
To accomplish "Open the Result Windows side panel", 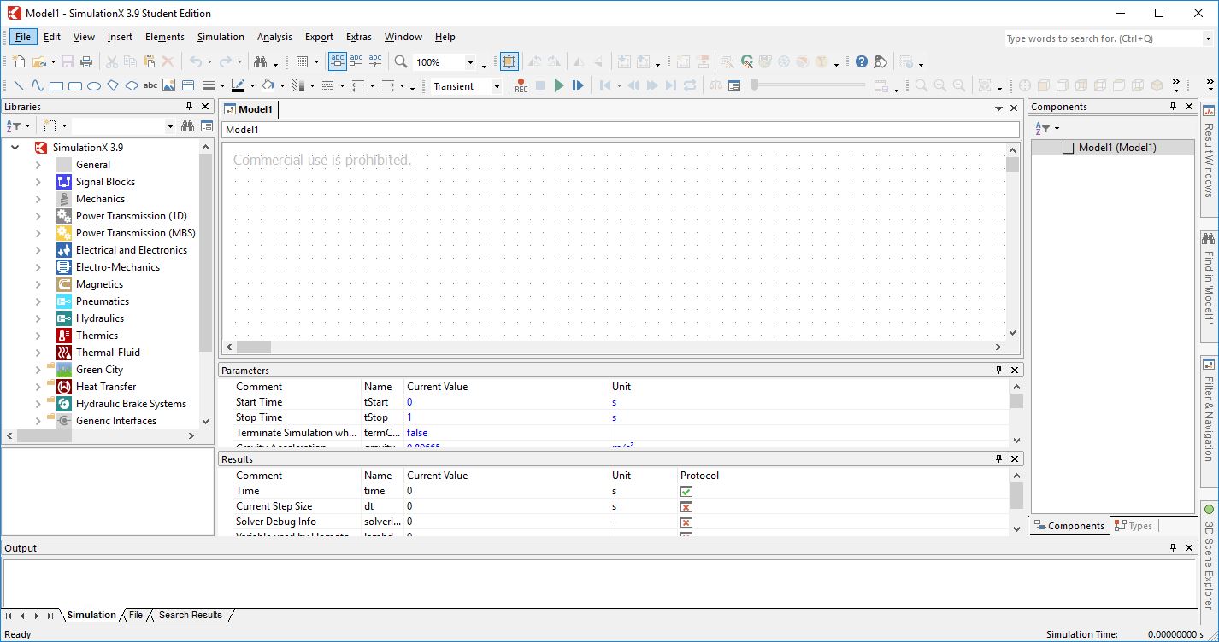I will pos(1209,158).
